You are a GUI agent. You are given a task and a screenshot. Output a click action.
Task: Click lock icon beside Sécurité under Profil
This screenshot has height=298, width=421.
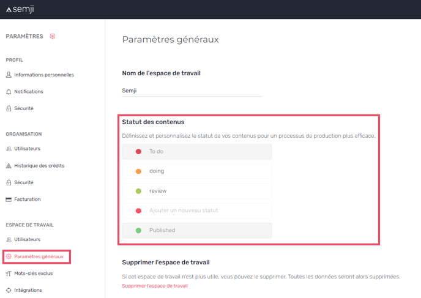pyautogui.click(x=9, y=108)
